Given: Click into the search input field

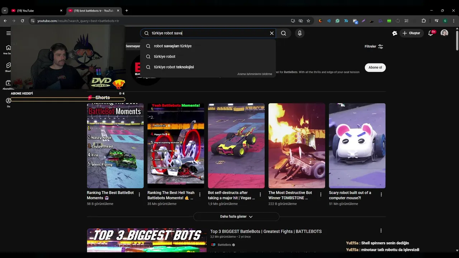Looking at the screenshot, I should click(x=208, y=33).
